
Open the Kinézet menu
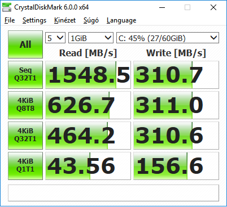click(65, 20)
